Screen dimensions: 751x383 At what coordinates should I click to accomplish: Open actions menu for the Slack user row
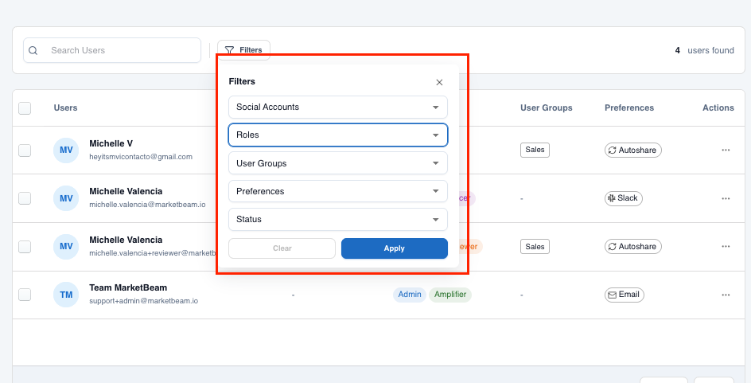tap(726, 198)
